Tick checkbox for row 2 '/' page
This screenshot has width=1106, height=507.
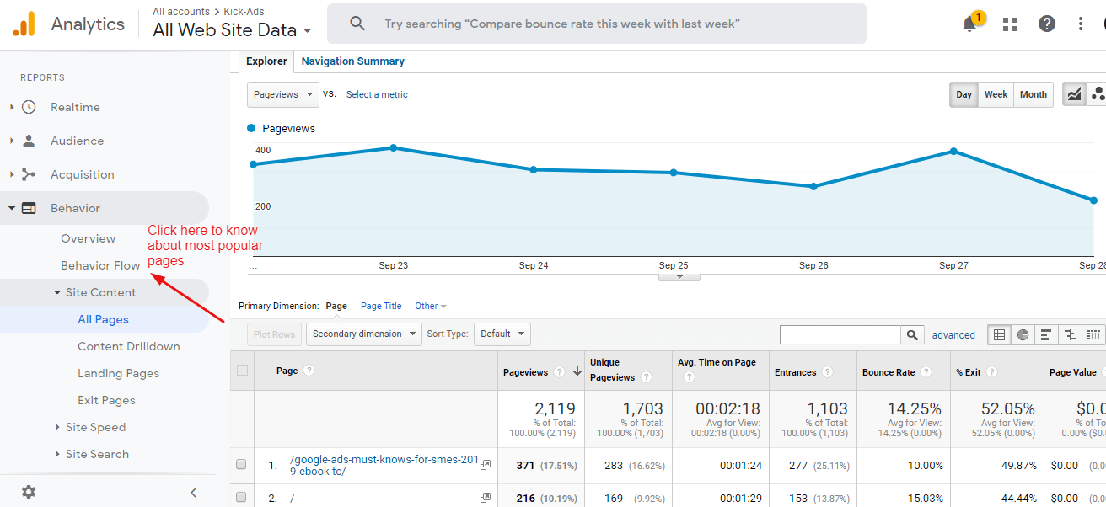tap(241, 498)
